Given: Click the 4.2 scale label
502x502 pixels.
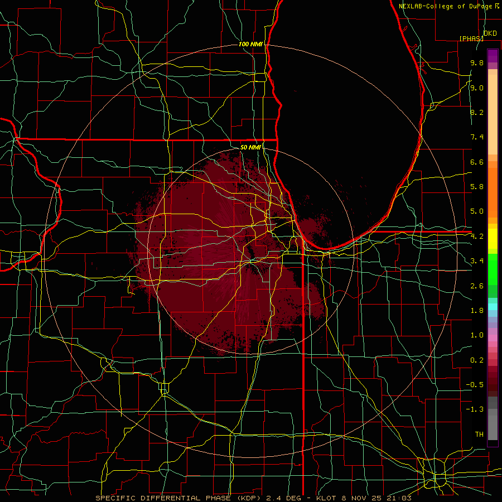Looking at the screenshot, I should [x=477, y=236].
